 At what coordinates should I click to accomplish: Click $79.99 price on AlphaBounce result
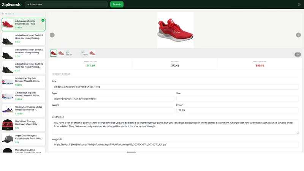pos(18,28)
